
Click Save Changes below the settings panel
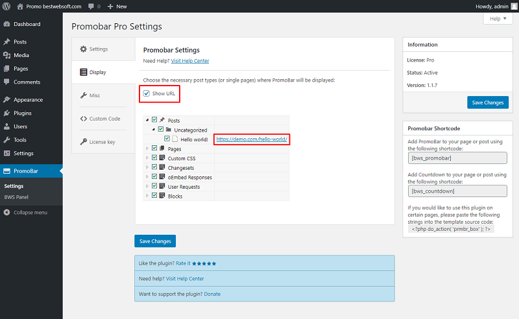[x=155, y=241]
